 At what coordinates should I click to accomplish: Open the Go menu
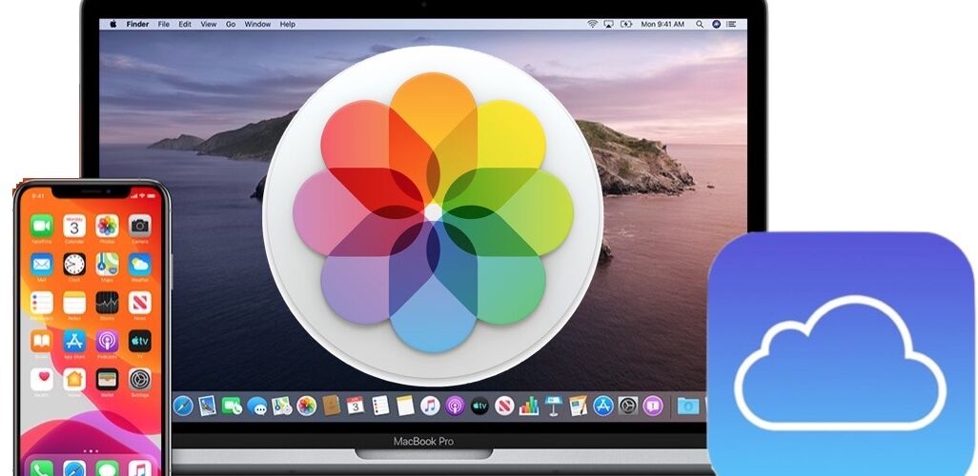(231, 25)
